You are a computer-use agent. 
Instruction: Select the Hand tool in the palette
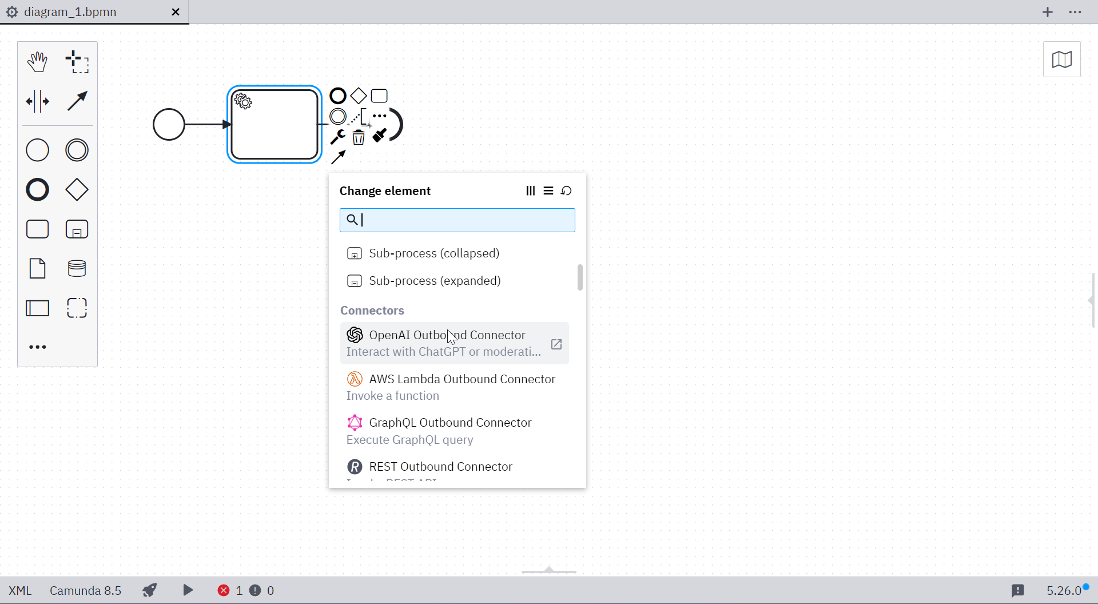[37, 61]
